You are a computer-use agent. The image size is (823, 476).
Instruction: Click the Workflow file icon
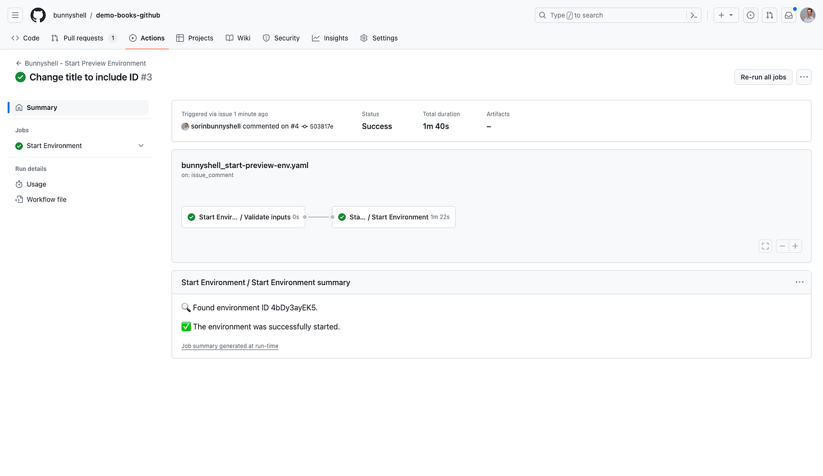(19, 200)
